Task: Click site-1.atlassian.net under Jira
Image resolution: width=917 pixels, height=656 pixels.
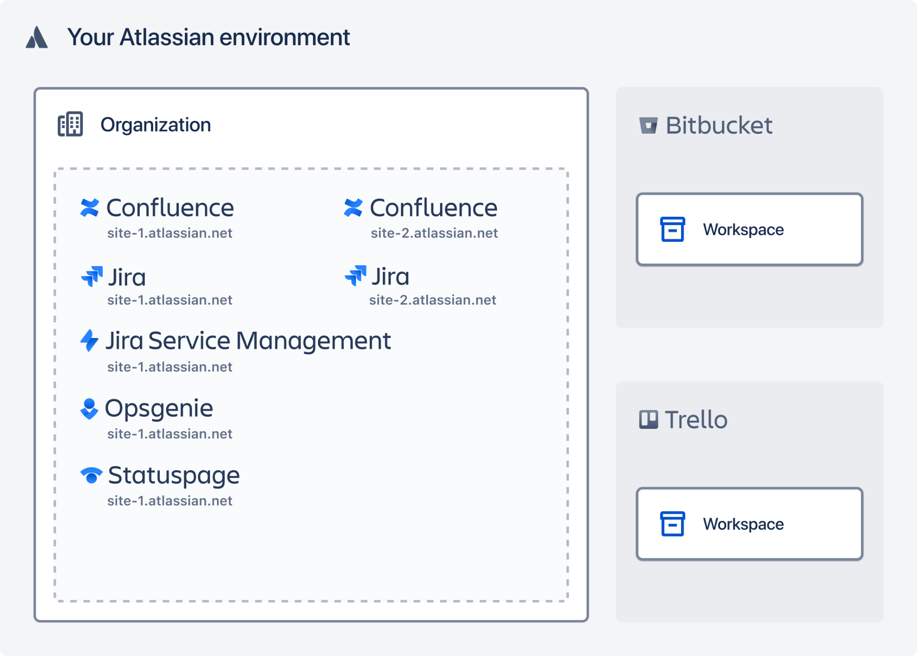Action: (170, 300)
